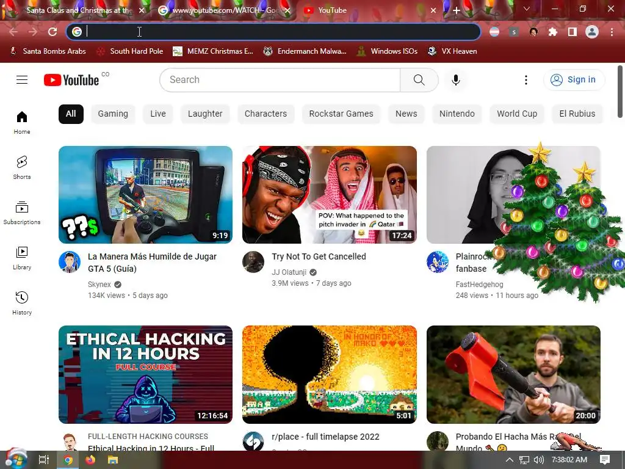Image resolution: width=625 pixels, height=469 pixels.
Task: Reload the page with refresh icon
Action: pos(52,32)
